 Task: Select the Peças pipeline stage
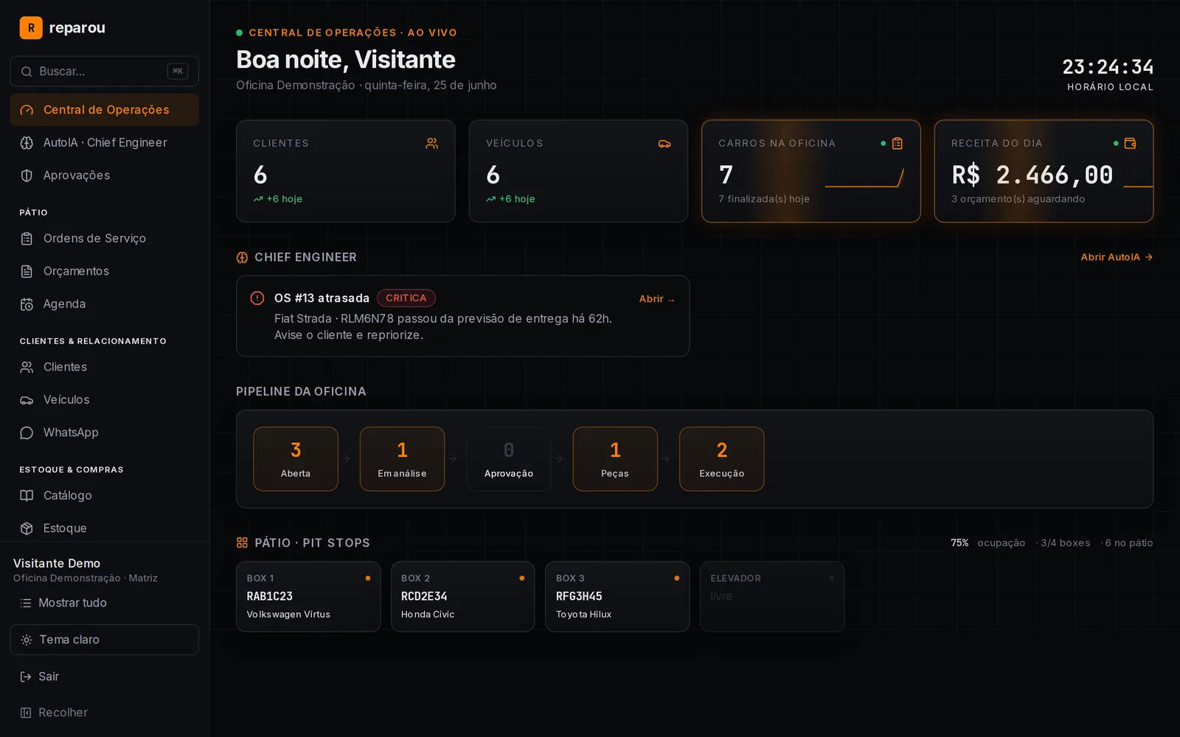point(615,459)
